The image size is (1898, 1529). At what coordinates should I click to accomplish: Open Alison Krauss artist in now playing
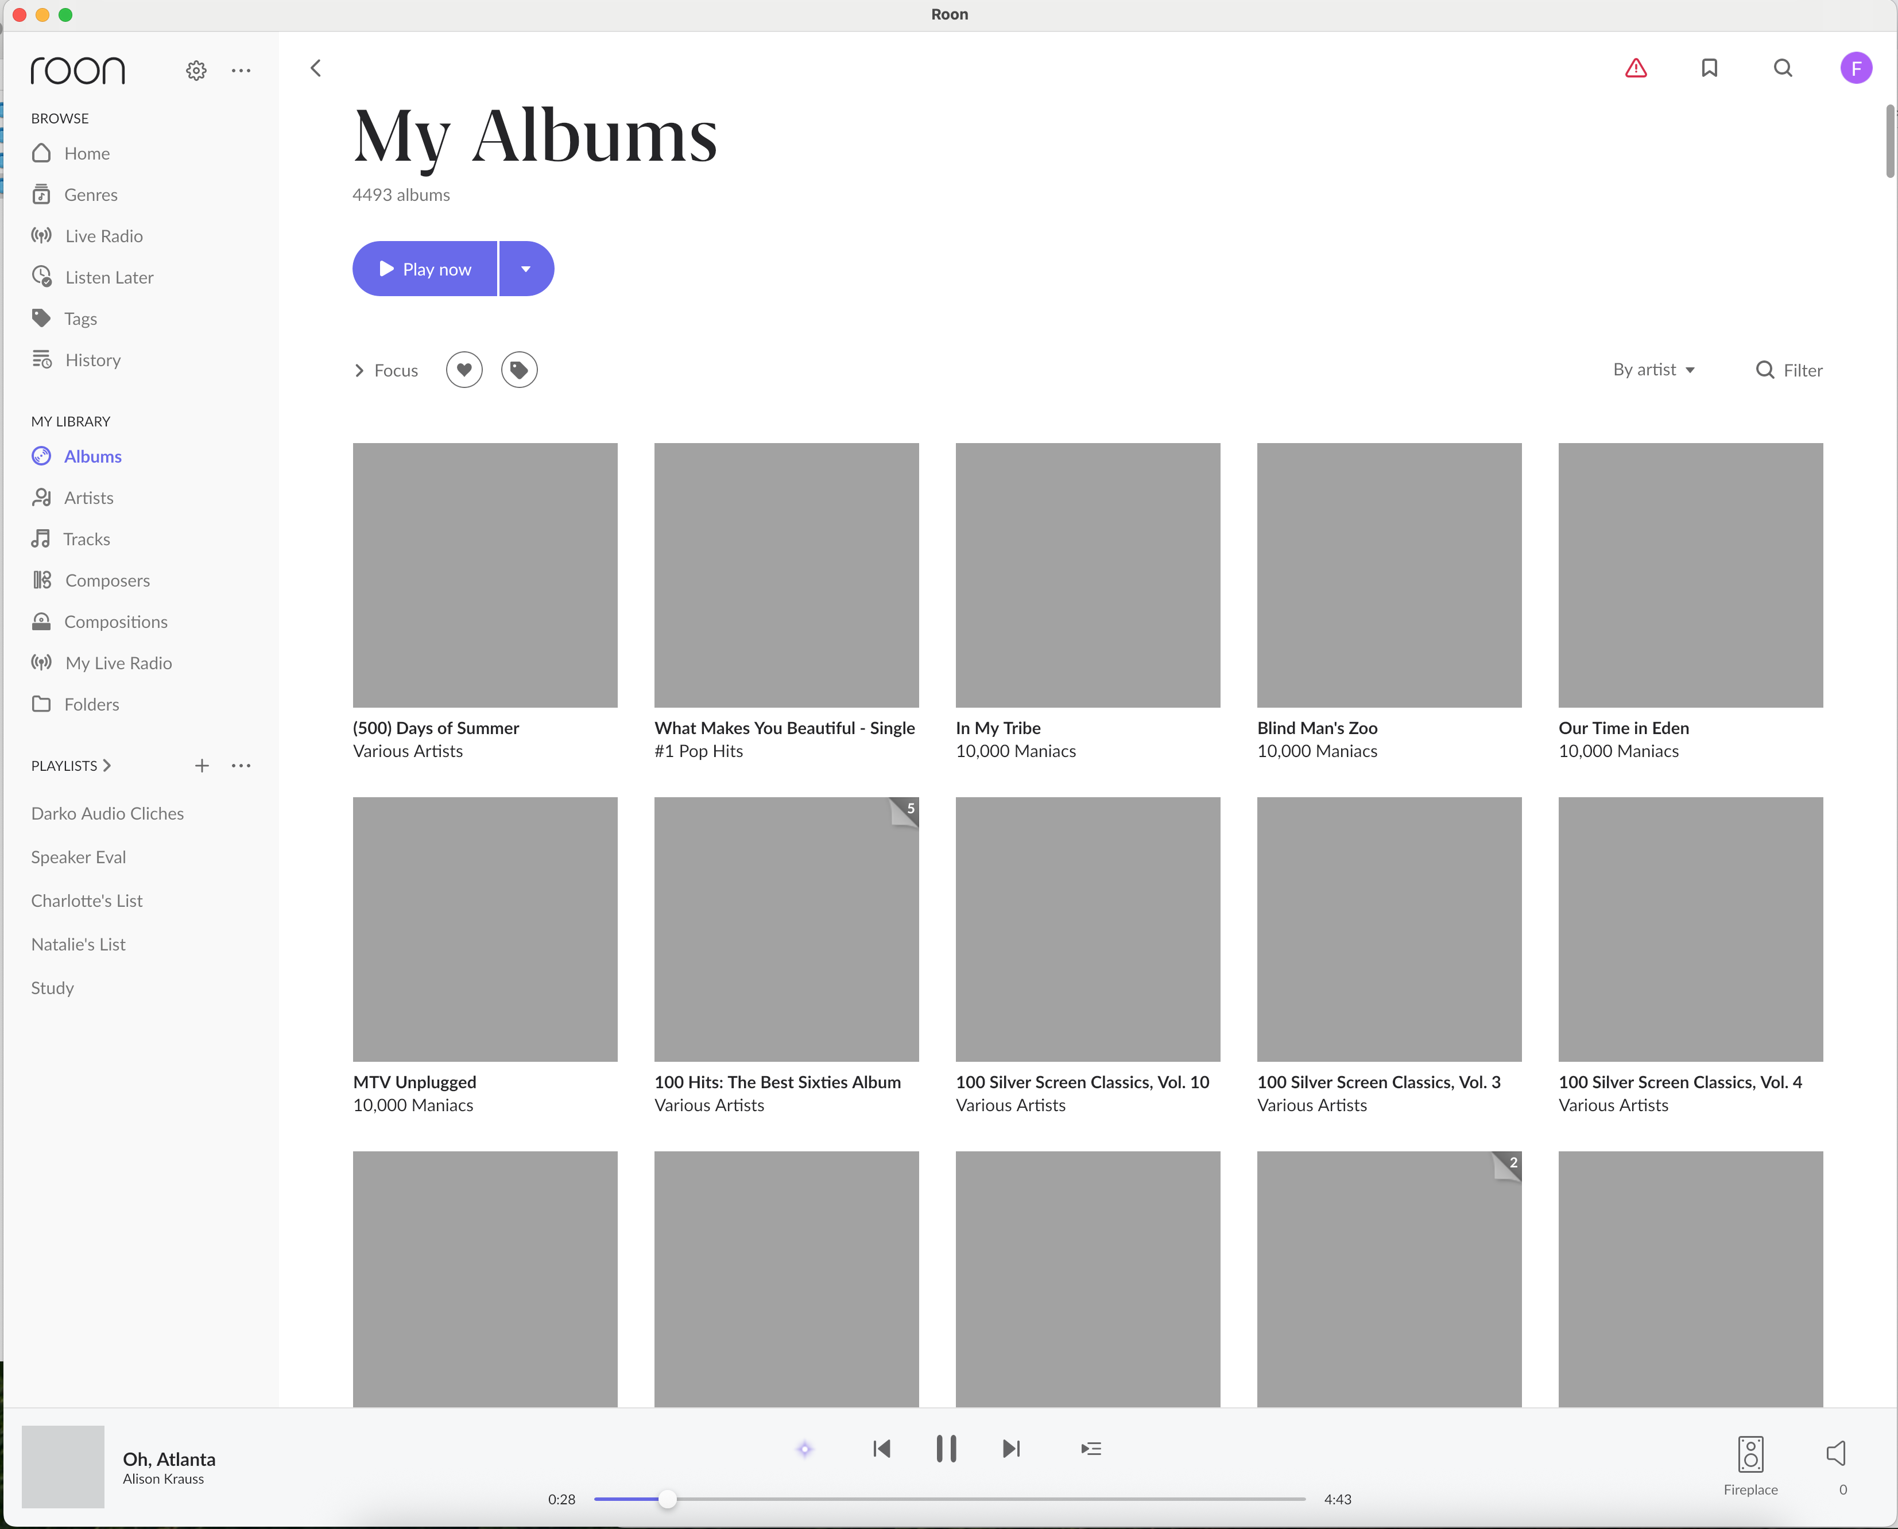(x=163, y=1480)
